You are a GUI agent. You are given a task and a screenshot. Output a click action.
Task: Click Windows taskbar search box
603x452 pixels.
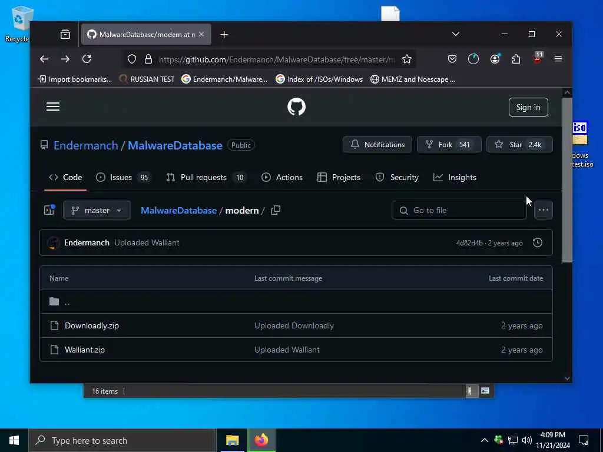pyautogui.click(x=122, y=440)
